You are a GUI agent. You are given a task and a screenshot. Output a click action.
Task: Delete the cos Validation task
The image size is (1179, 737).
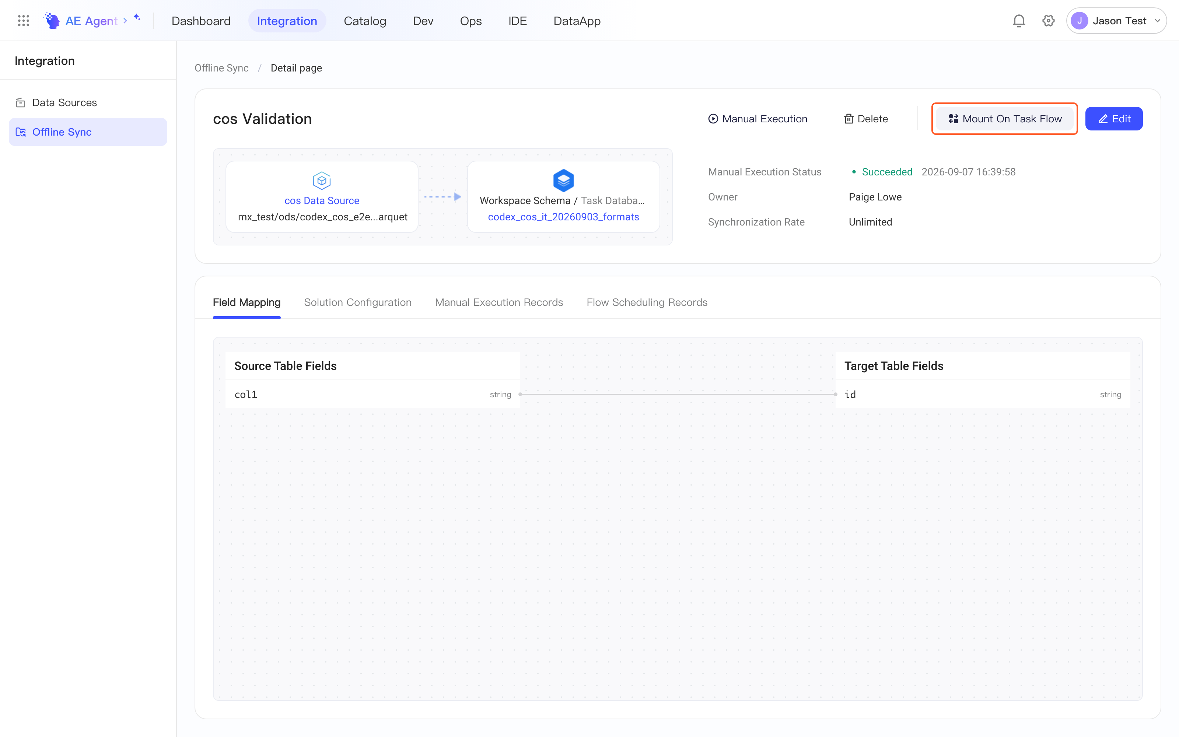866,119
